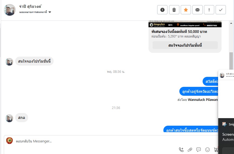This screenshot has height=154, width=234.
Task: Open จำปี สุริยวงค์ profile avatar in header
Action: [x=10, y=10]
